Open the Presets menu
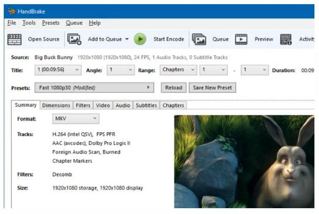Viewport: 319px width, 214px height. (51, 23)
